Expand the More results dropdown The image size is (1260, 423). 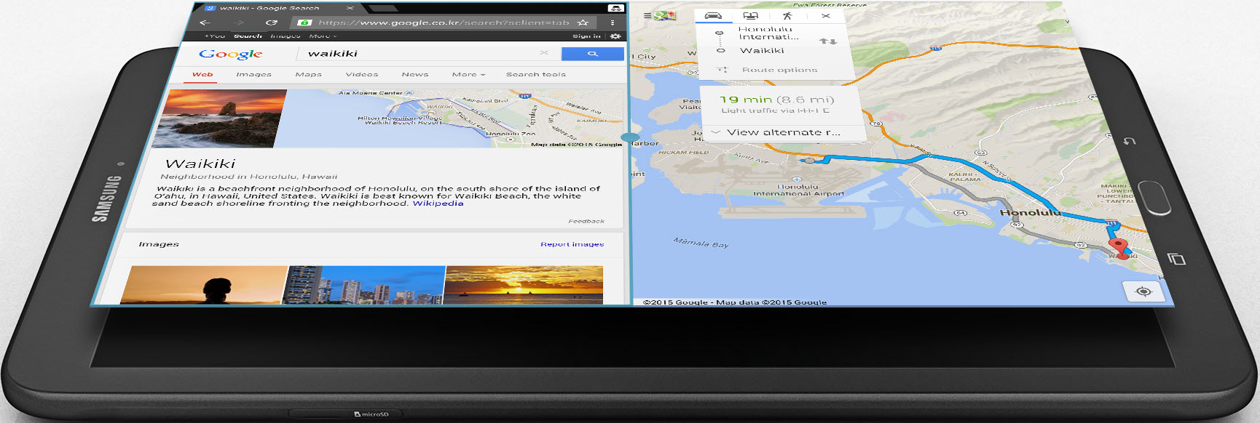click(x=468, y=74)
